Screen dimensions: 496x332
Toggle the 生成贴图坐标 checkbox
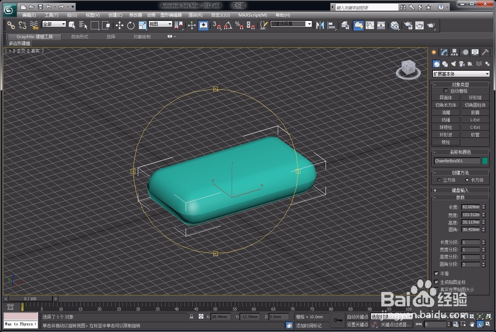pos(436,282)
